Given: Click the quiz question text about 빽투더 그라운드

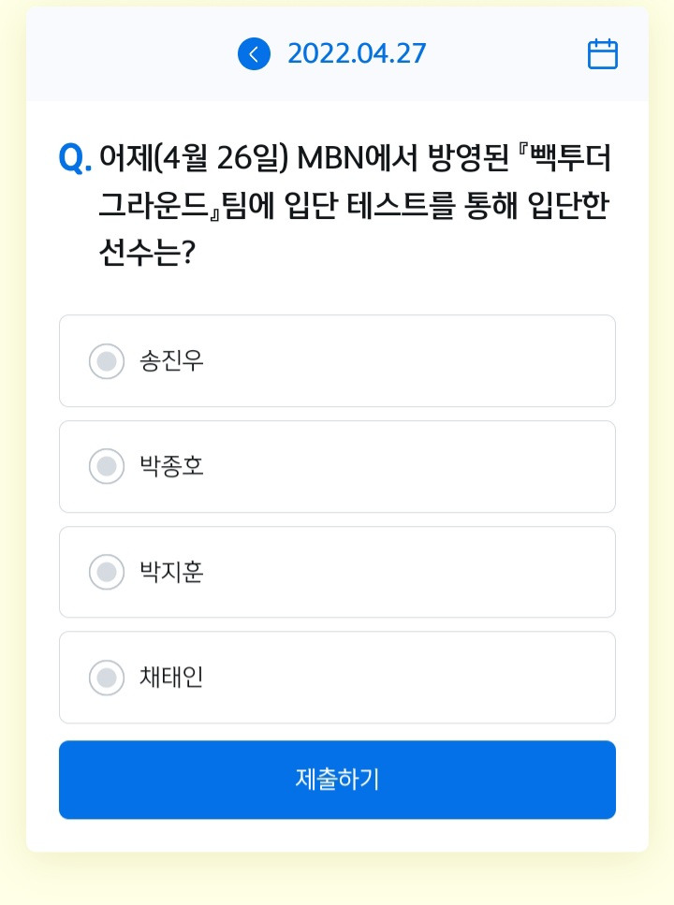Looking at the screenshot, I should tap(355, 205).
